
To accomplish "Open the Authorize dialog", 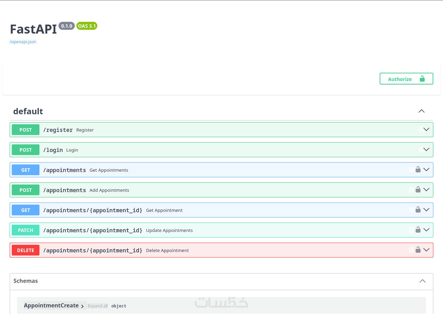I will [406, 79].
